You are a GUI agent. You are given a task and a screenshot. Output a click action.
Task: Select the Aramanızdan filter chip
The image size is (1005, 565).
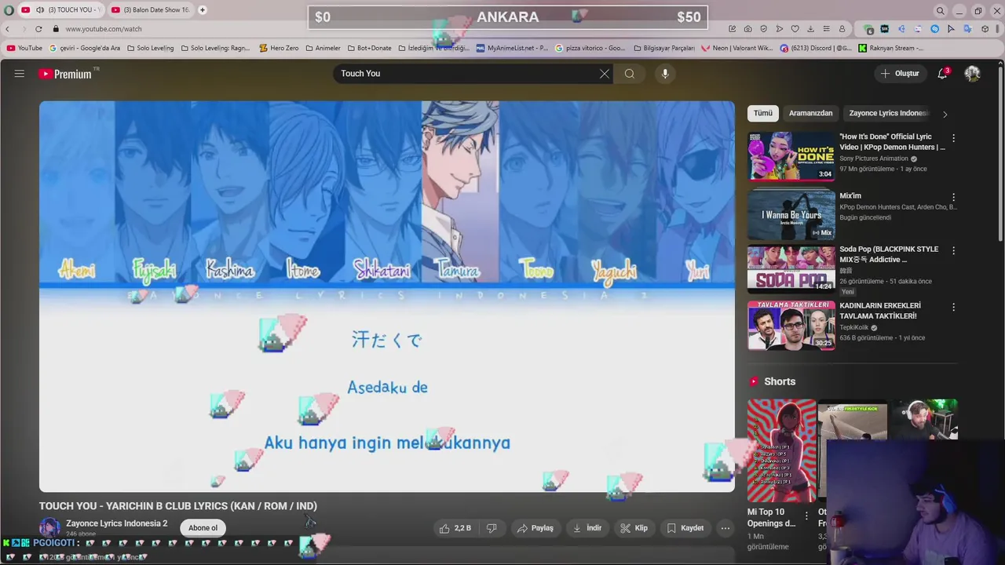click(810, 113)
